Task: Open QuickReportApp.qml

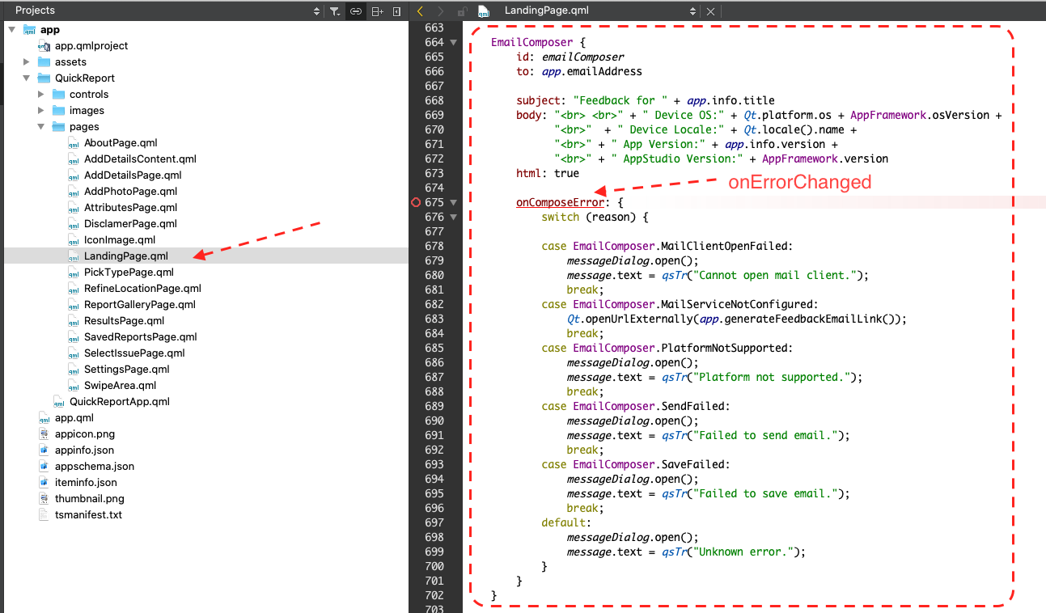Action: tap(120, 401)
